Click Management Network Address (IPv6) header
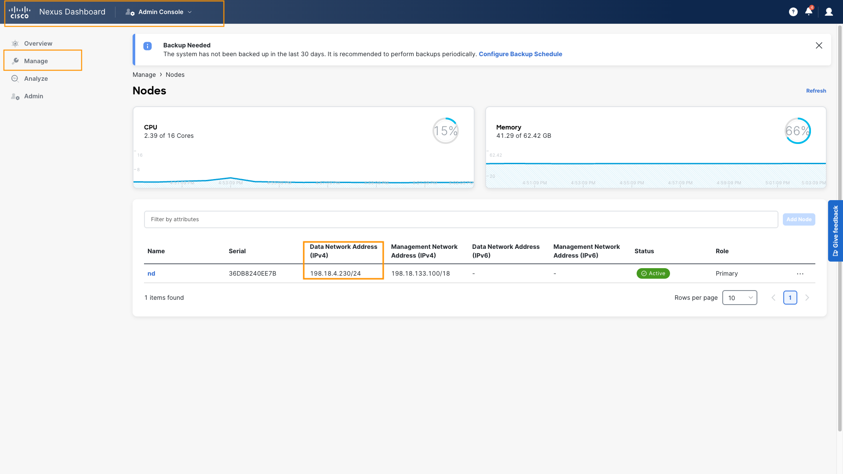The width and height of the screenshot is (843, 474). 587,251
